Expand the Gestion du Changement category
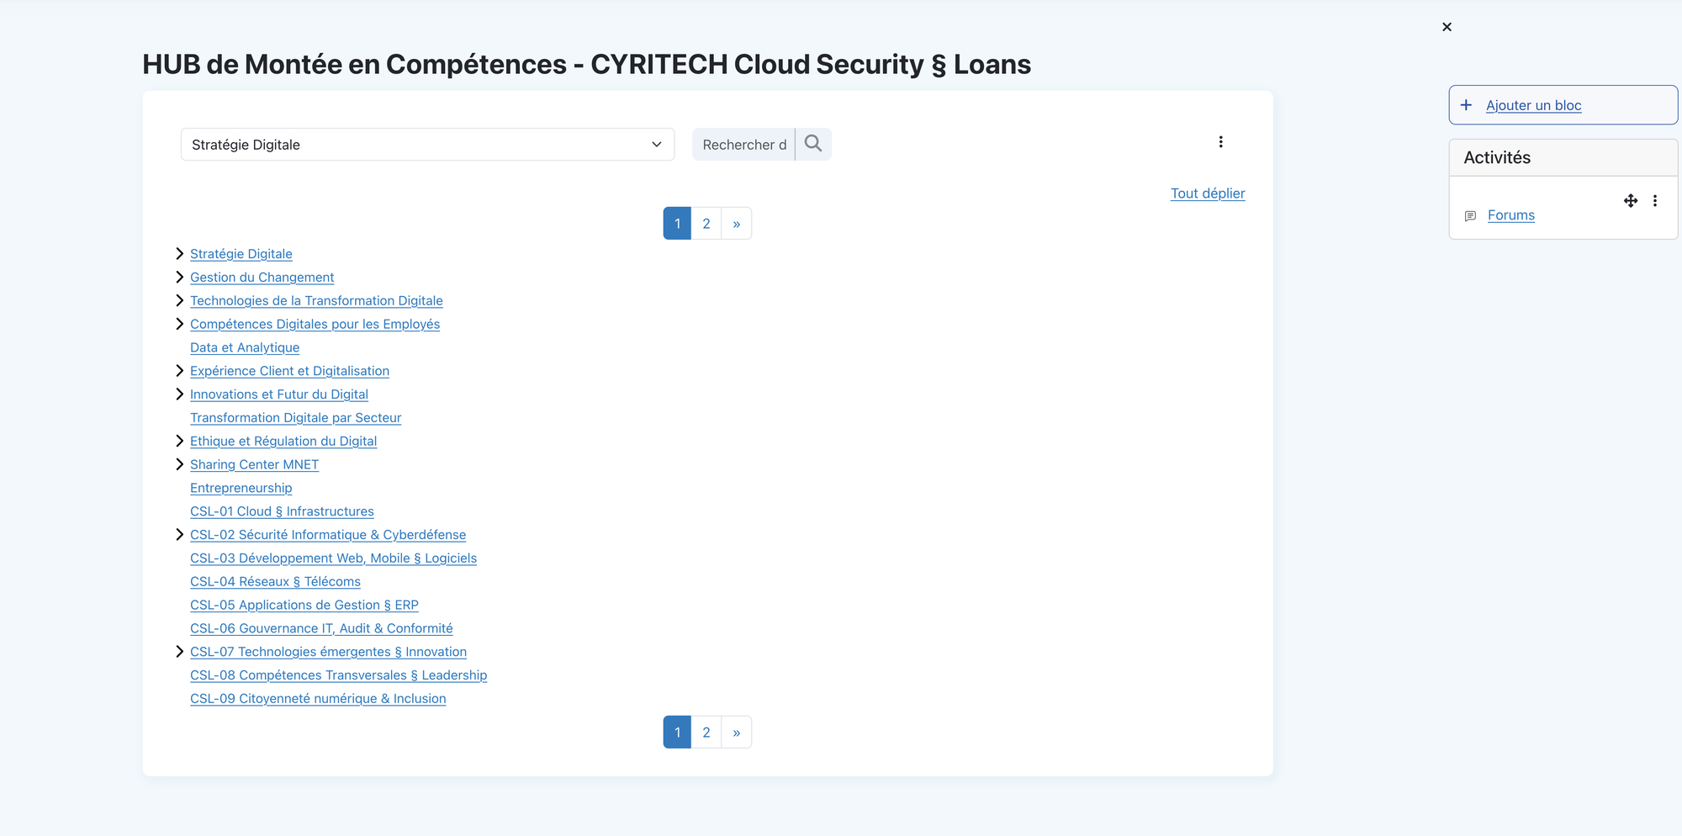The height and width of the screenshot is (836, 1682). tap(179, 278)
